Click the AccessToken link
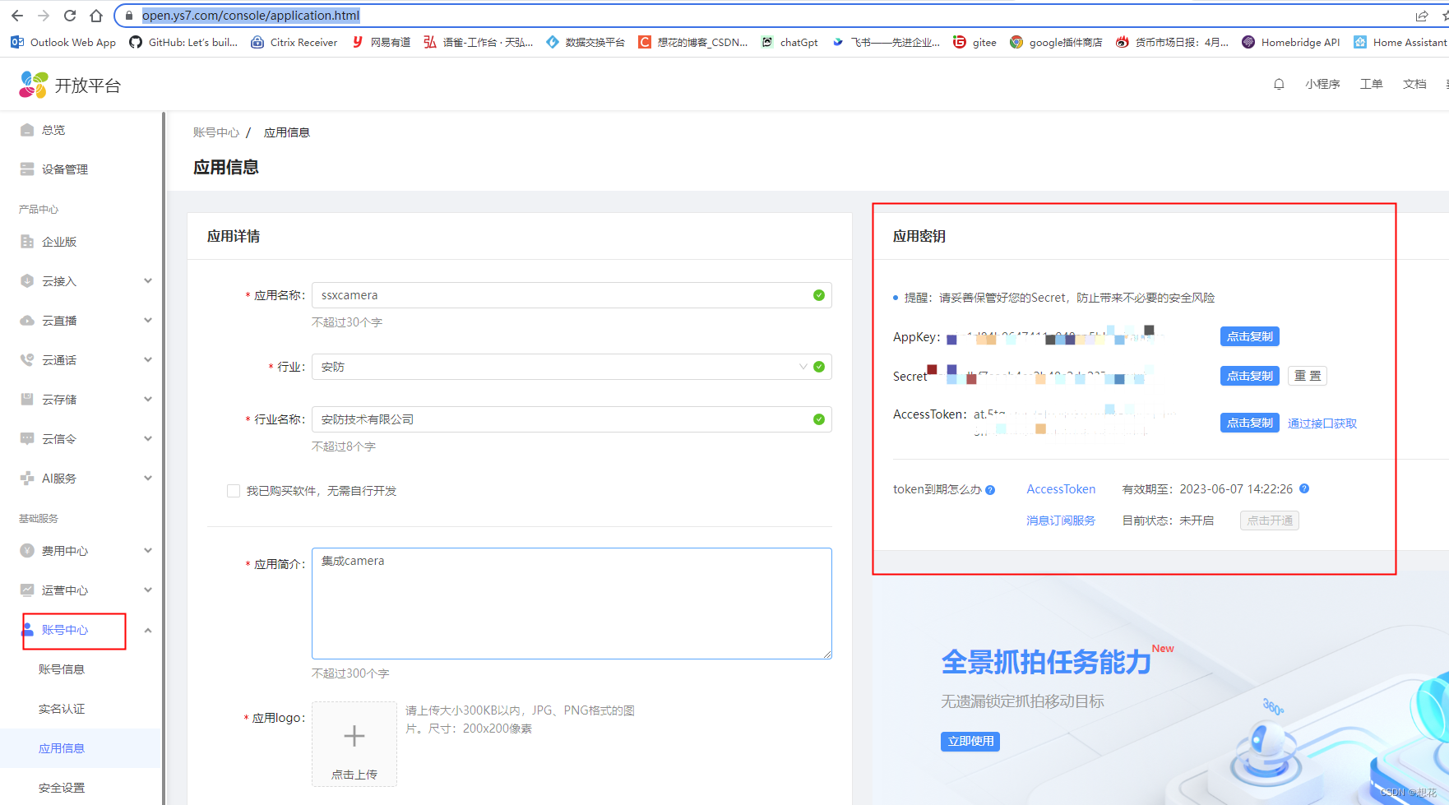This screenshot has height=805, width=1449. [1061, 489]
